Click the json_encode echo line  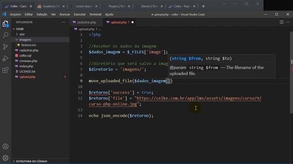point(121,116)
